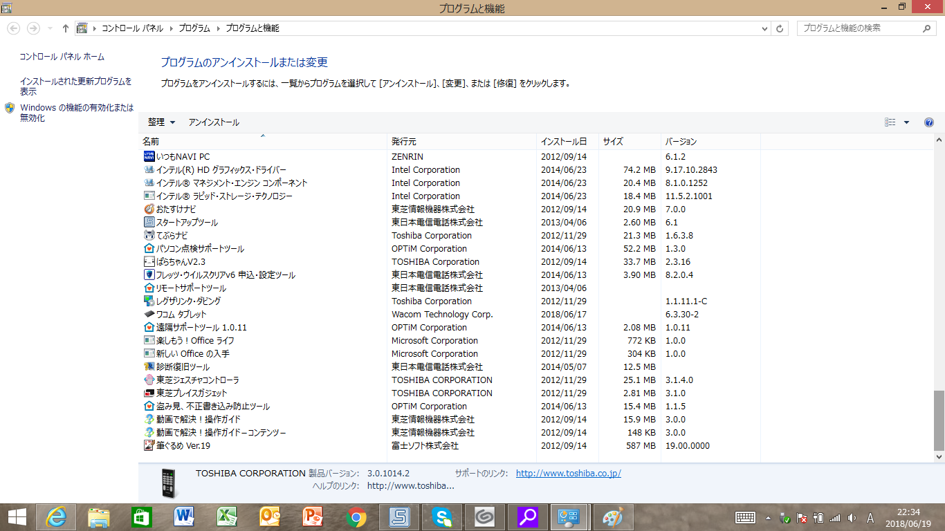Open Excel from the taskbar
This screenshot has height=531, width=945.
tap(228, 517)
